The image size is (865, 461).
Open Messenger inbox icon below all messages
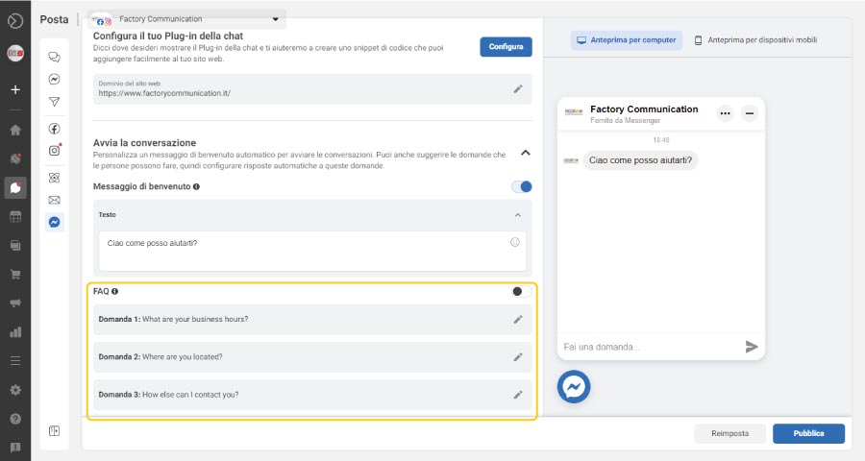[54, 80]
